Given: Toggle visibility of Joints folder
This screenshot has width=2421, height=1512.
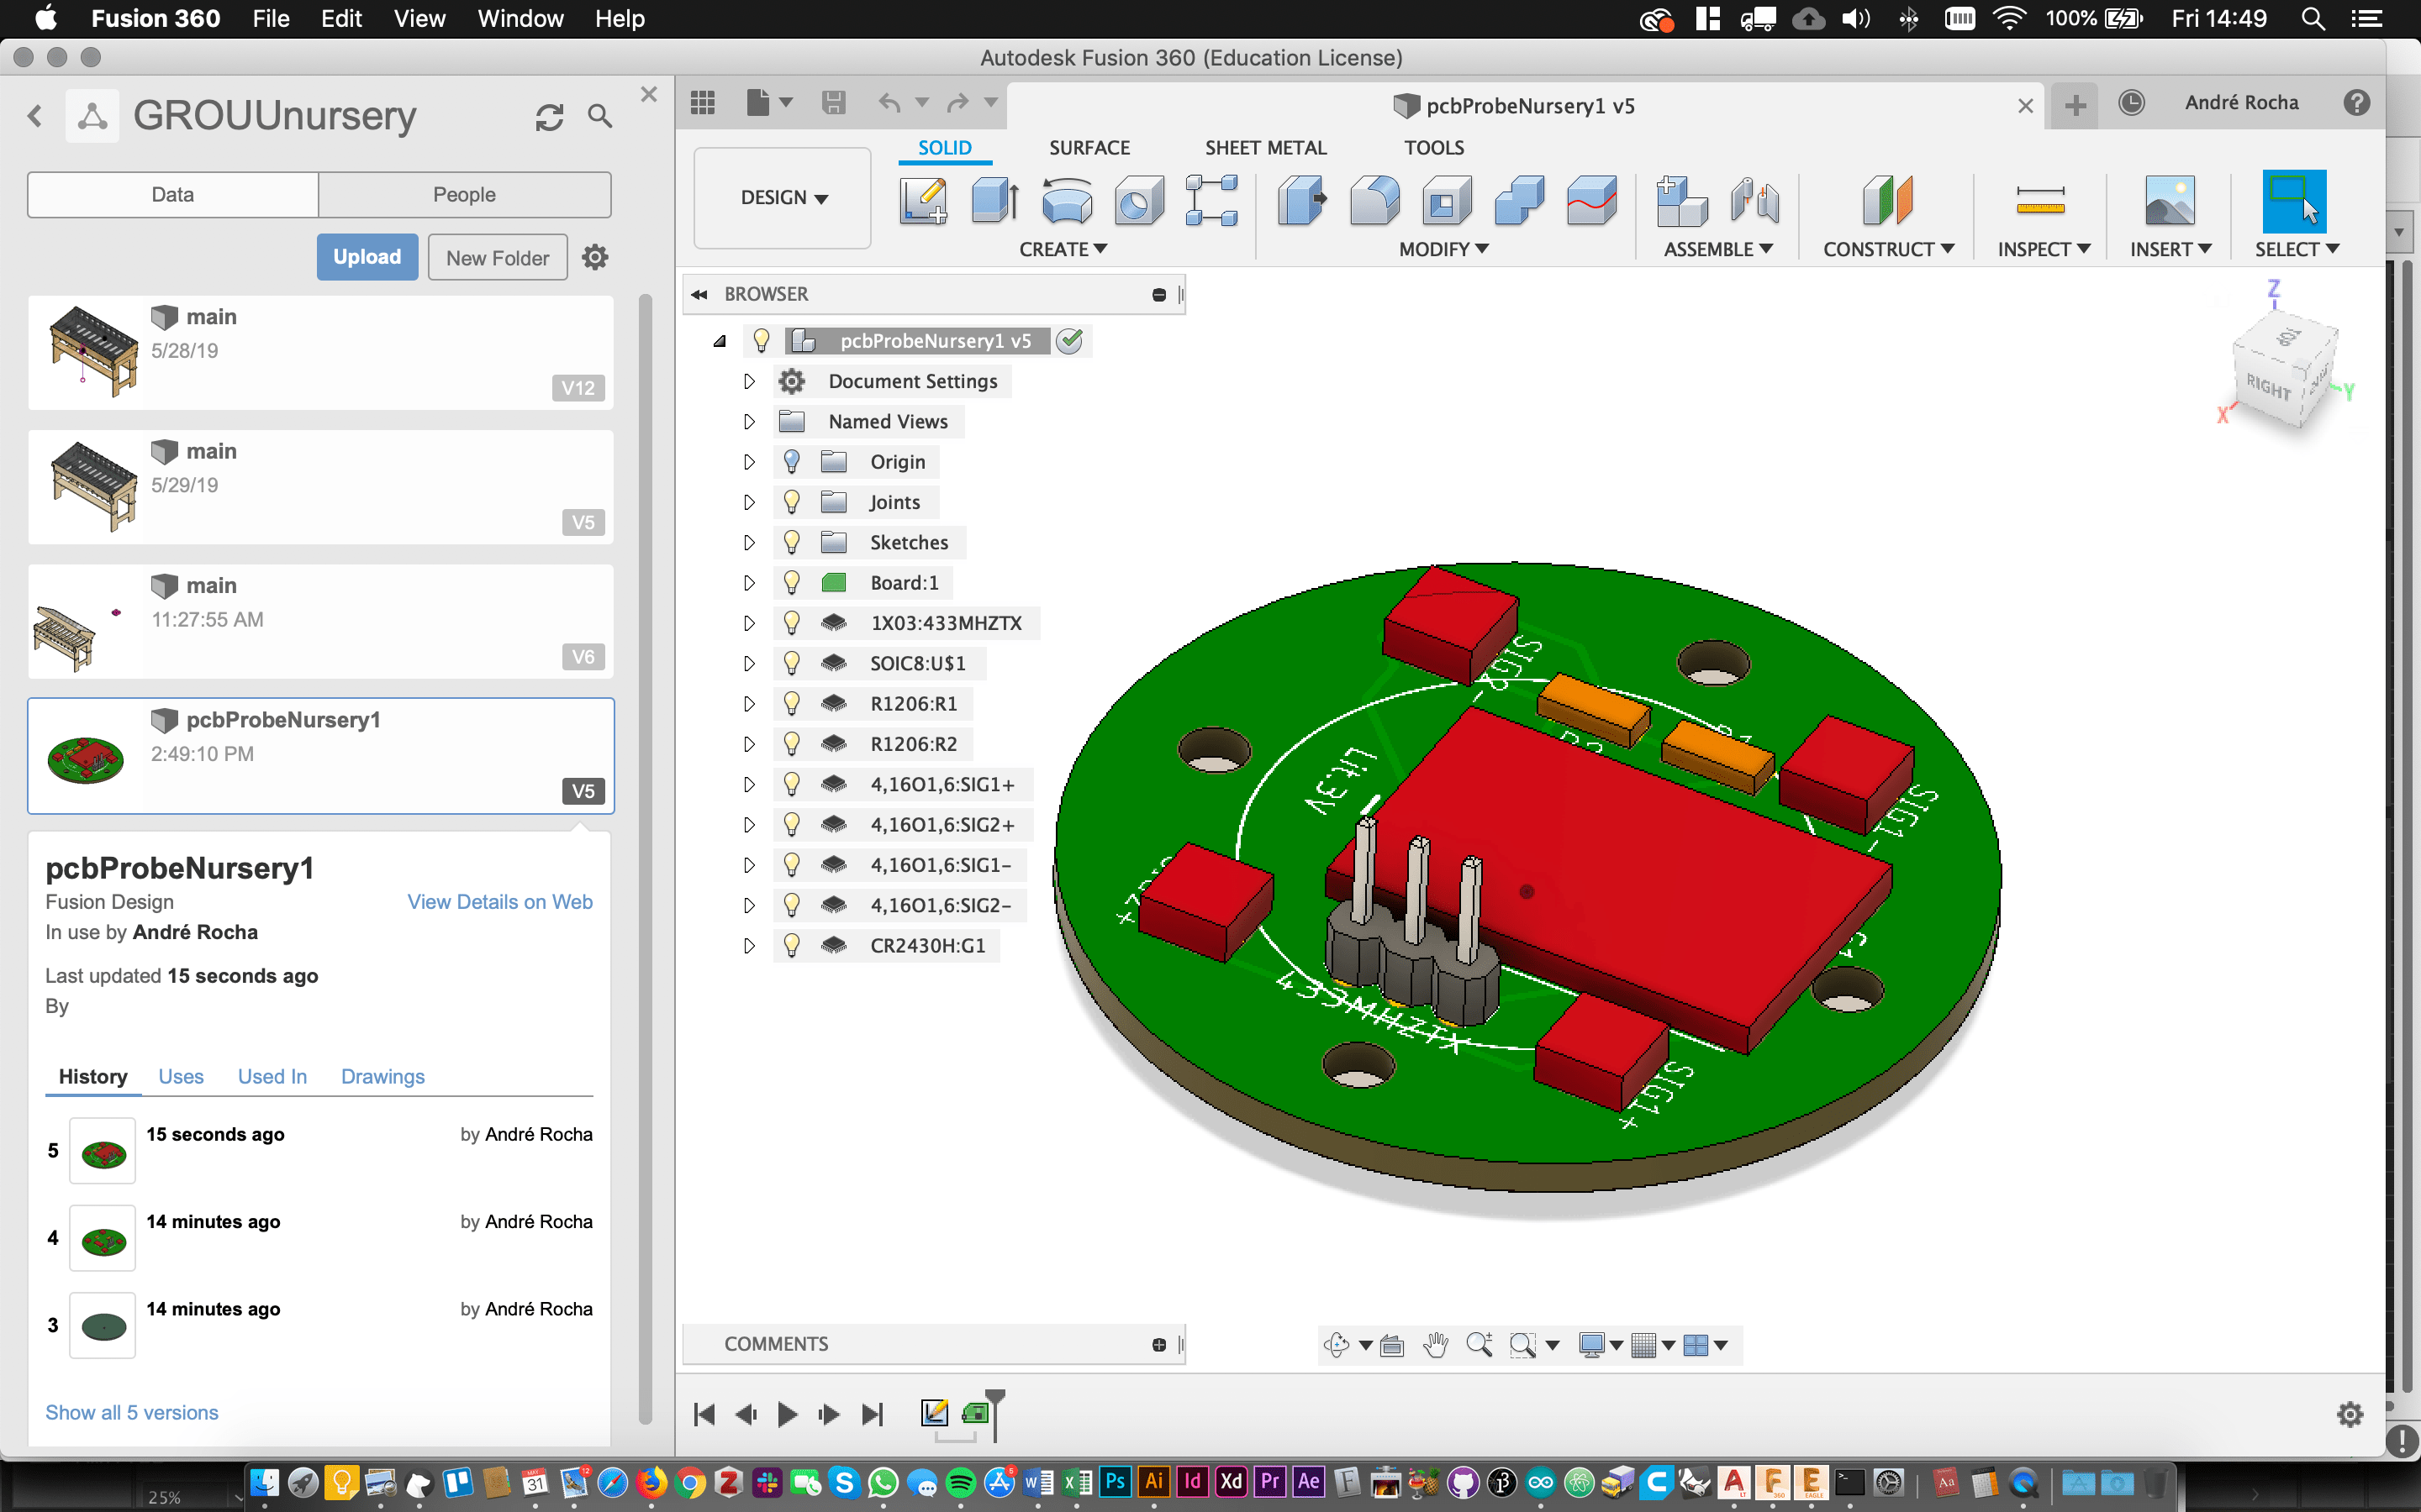Looking at the screenshot, I should [x=791, y=501].
